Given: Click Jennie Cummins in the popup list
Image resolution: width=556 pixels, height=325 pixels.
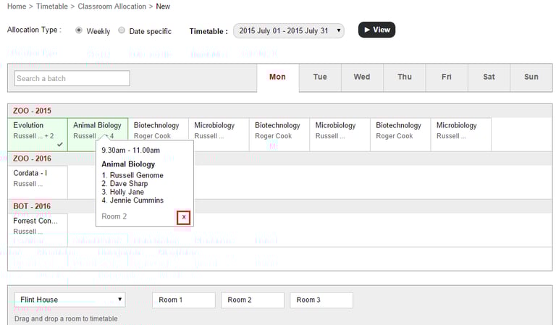Looking at the screenshot, I should [x=137, y=201].
